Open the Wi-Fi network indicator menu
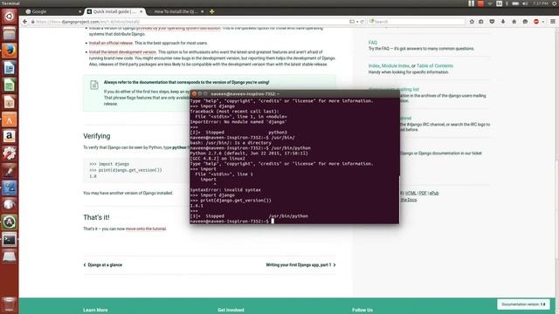The width and height of the screenshot is (559, 314). coord(490,3)
